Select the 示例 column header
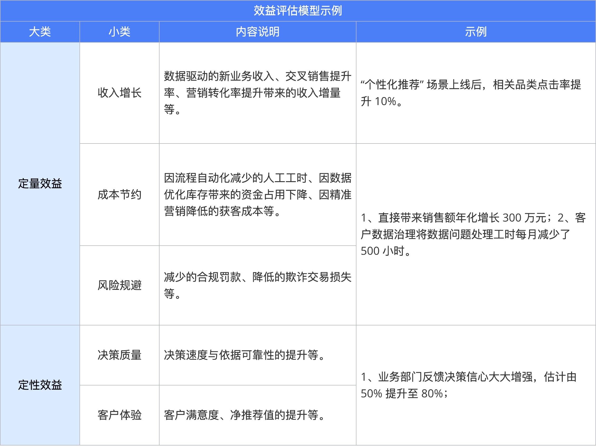This screenshot has height=446, width=596. [x=476, y=32]
